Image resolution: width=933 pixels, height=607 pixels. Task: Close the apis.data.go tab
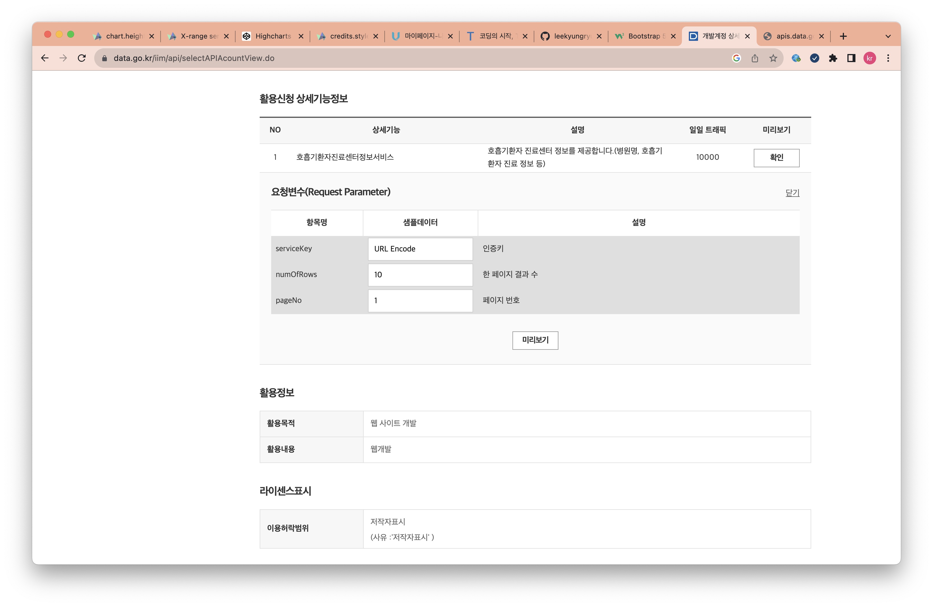point(821,36)
